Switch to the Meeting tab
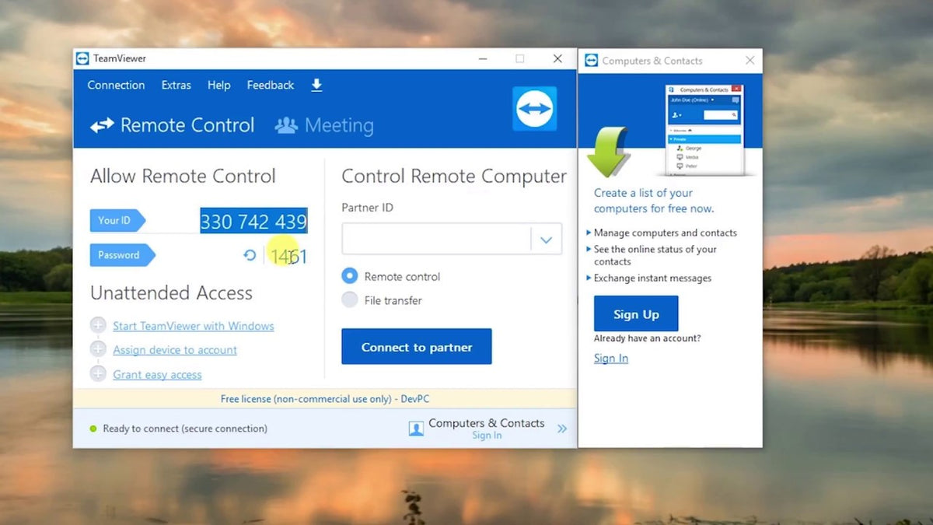 tap(325, 125)
